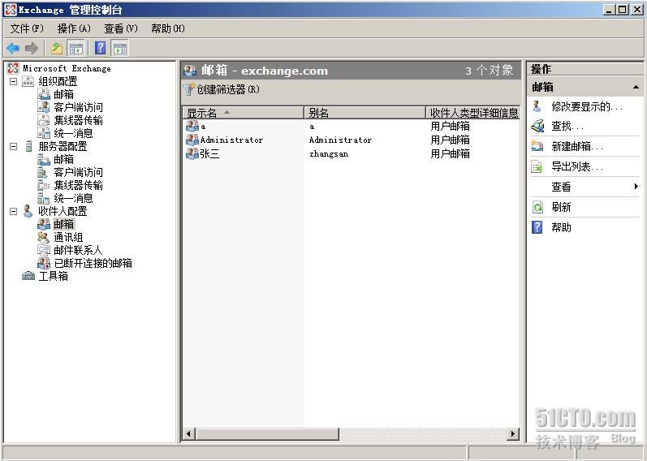Image resolution: width=647 pixels, height=461 pixels.
Task: Select the 工具箱 tree item
Action: (54, 276)
